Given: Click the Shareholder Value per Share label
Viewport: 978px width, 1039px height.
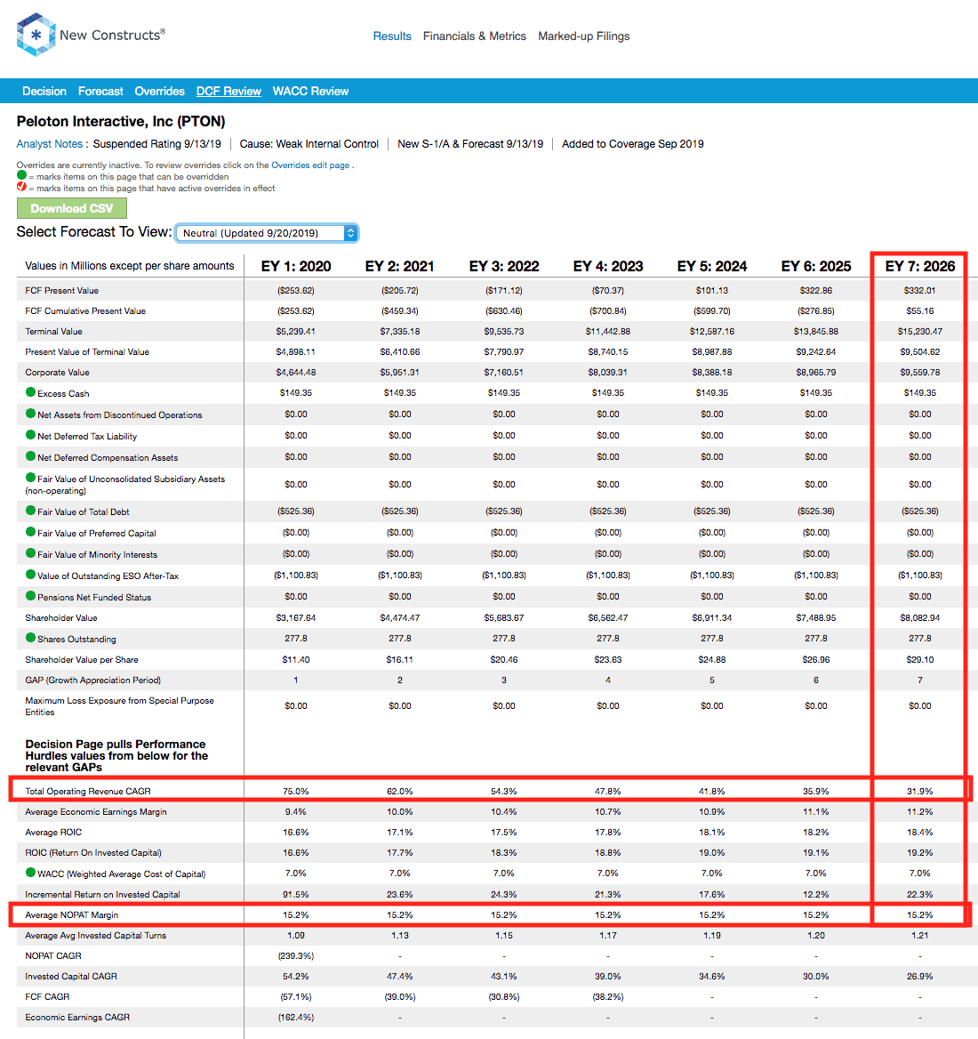Looking at the screenshot, I should [x=82, y=659].
